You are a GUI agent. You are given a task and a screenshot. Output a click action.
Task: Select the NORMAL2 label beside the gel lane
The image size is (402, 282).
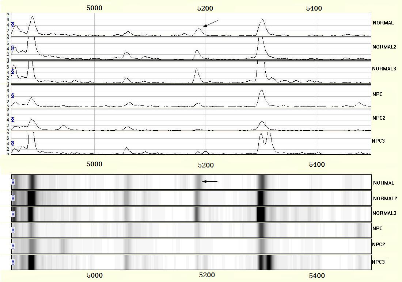click(x=385, y=198)
